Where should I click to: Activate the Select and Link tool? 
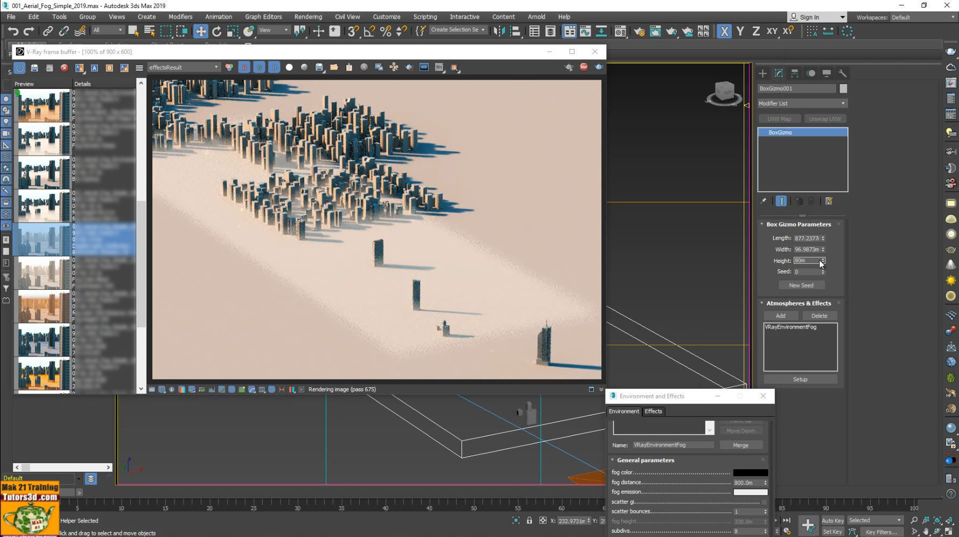pyautogui.click(x=48, y=31)
